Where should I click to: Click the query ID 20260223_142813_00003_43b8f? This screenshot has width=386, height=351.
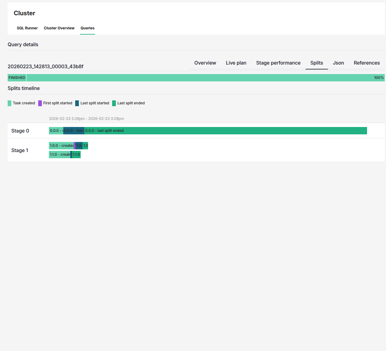coord(46,66)
